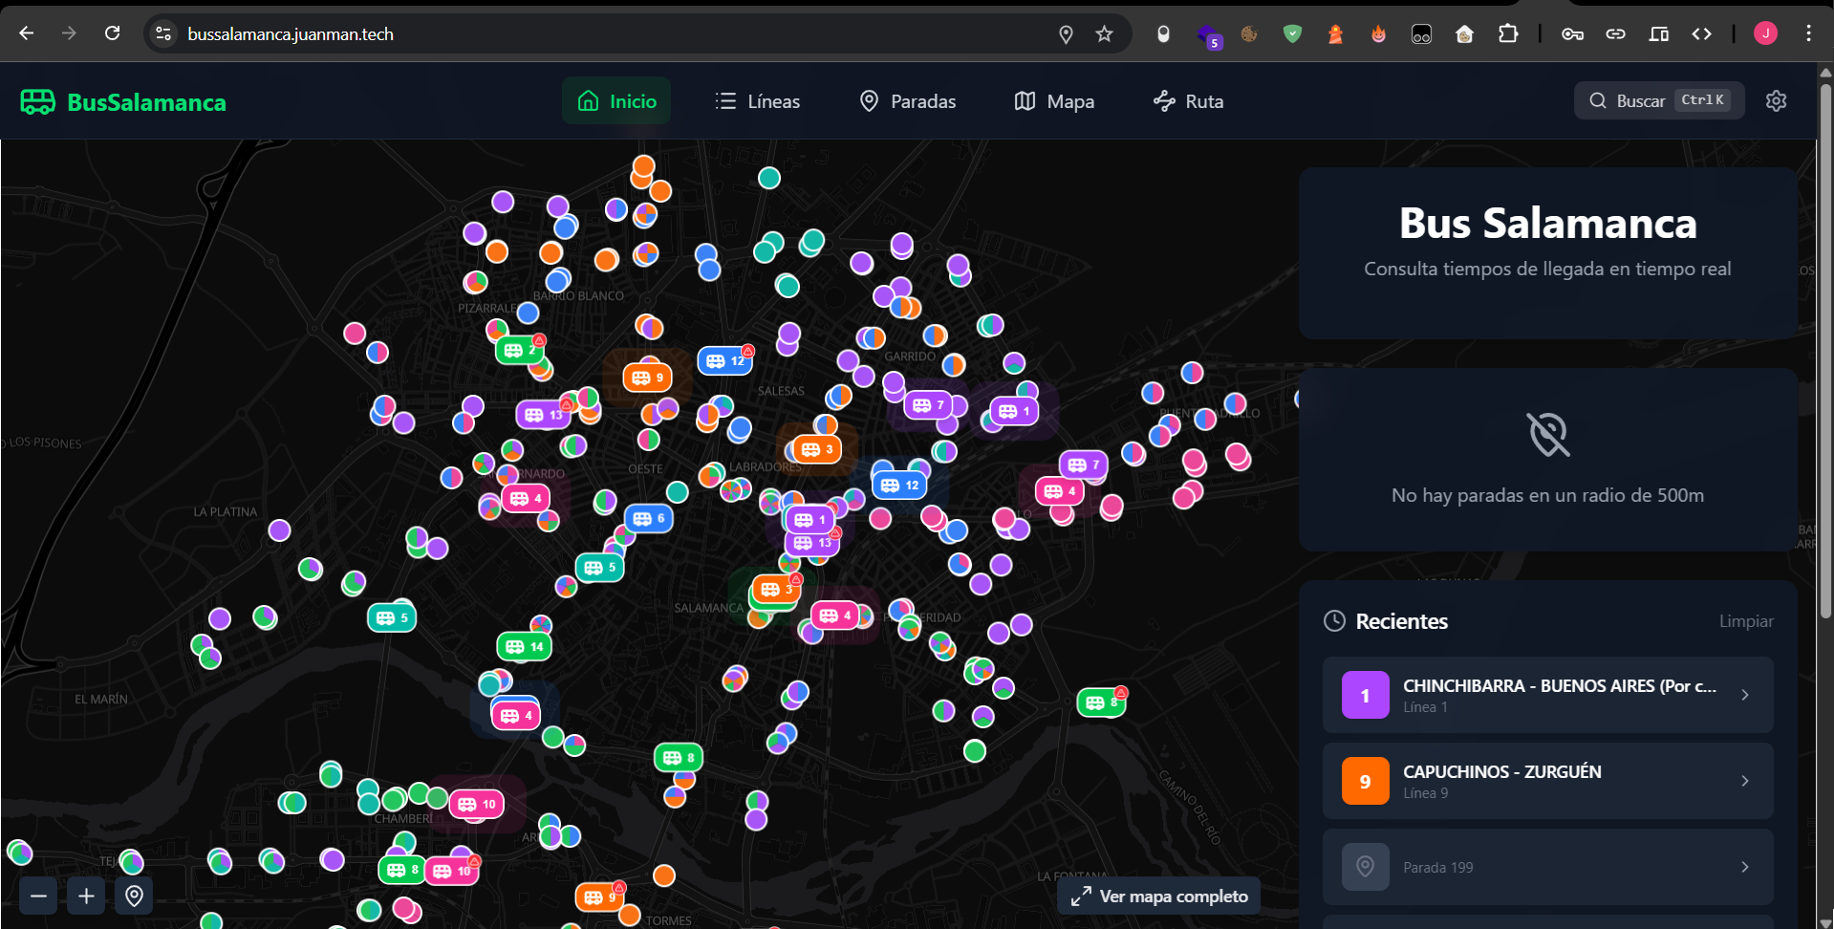1834x929 pixels.
Task: Open Parada 199 details via chevron
Action: 1745,866
